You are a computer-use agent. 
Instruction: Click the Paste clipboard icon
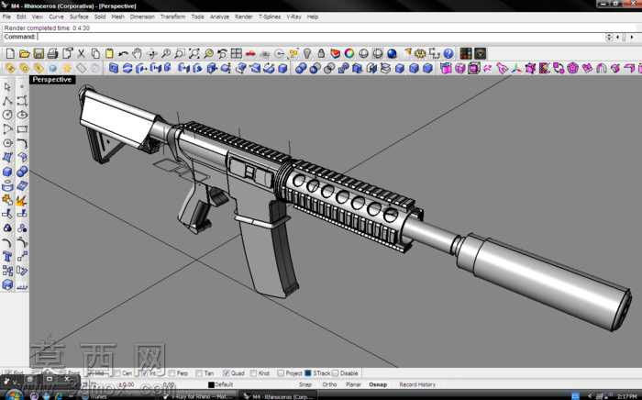point(109,53)
